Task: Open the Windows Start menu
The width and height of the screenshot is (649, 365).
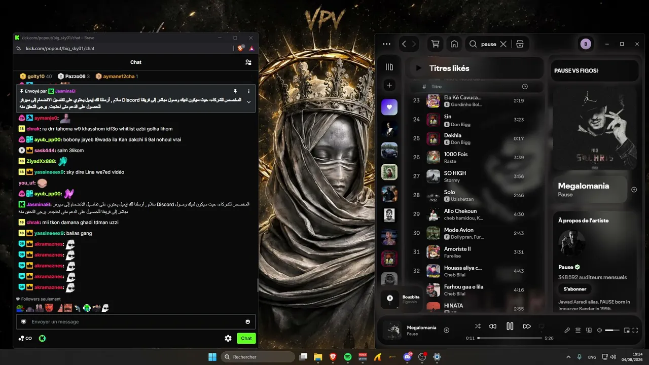Action: pyautogui.click(x=212, y=357)
